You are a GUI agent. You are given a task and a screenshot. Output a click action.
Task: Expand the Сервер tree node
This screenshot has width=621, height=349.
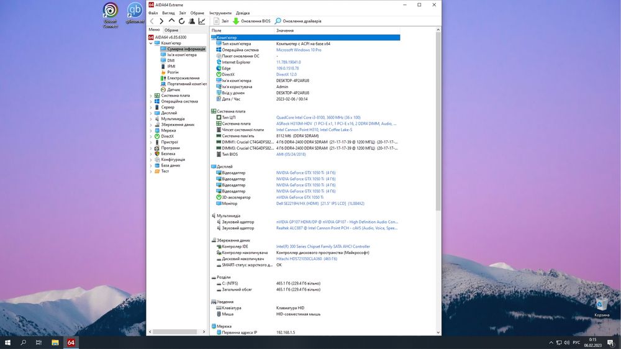click(x=150, y=107)
